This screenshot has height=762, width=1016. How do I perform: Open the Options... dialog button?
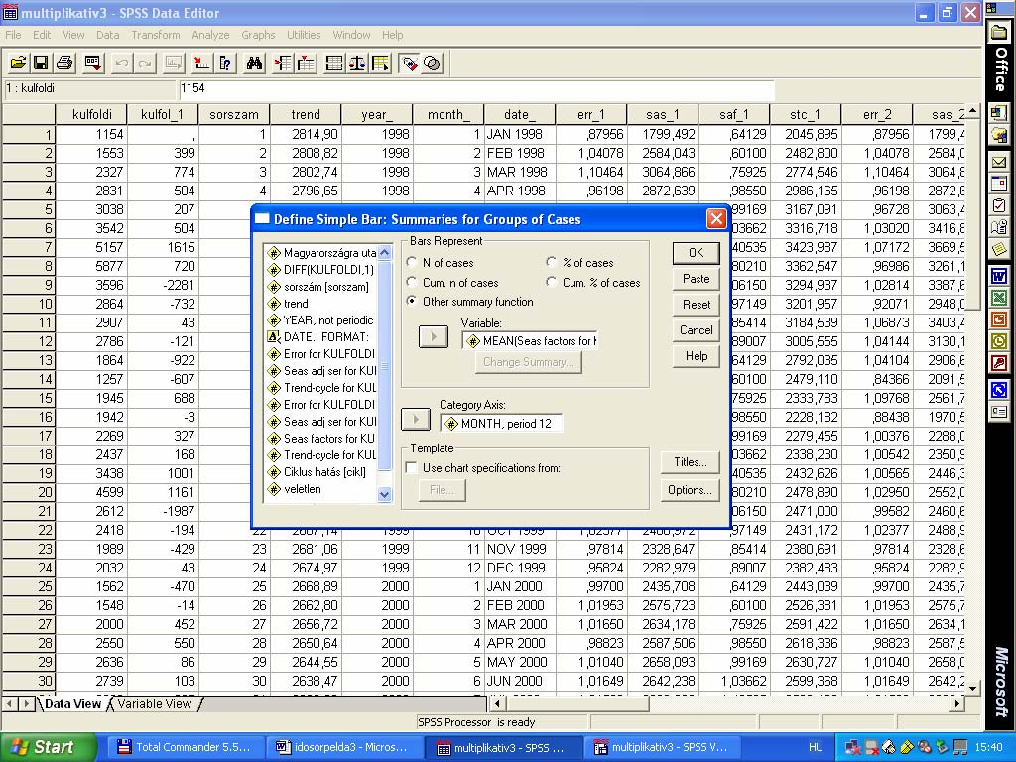pyautogui.click(x=691, y=490)
